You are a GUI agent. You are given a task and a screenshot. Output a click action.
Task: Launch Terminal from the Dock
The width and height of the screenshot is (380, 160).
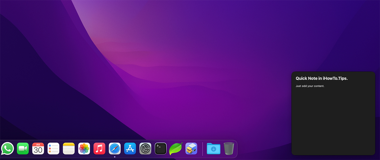point(161,149)
